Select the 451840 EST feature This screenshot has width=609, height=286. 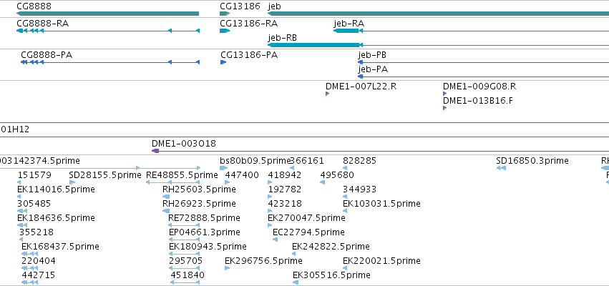pos(185,282)
